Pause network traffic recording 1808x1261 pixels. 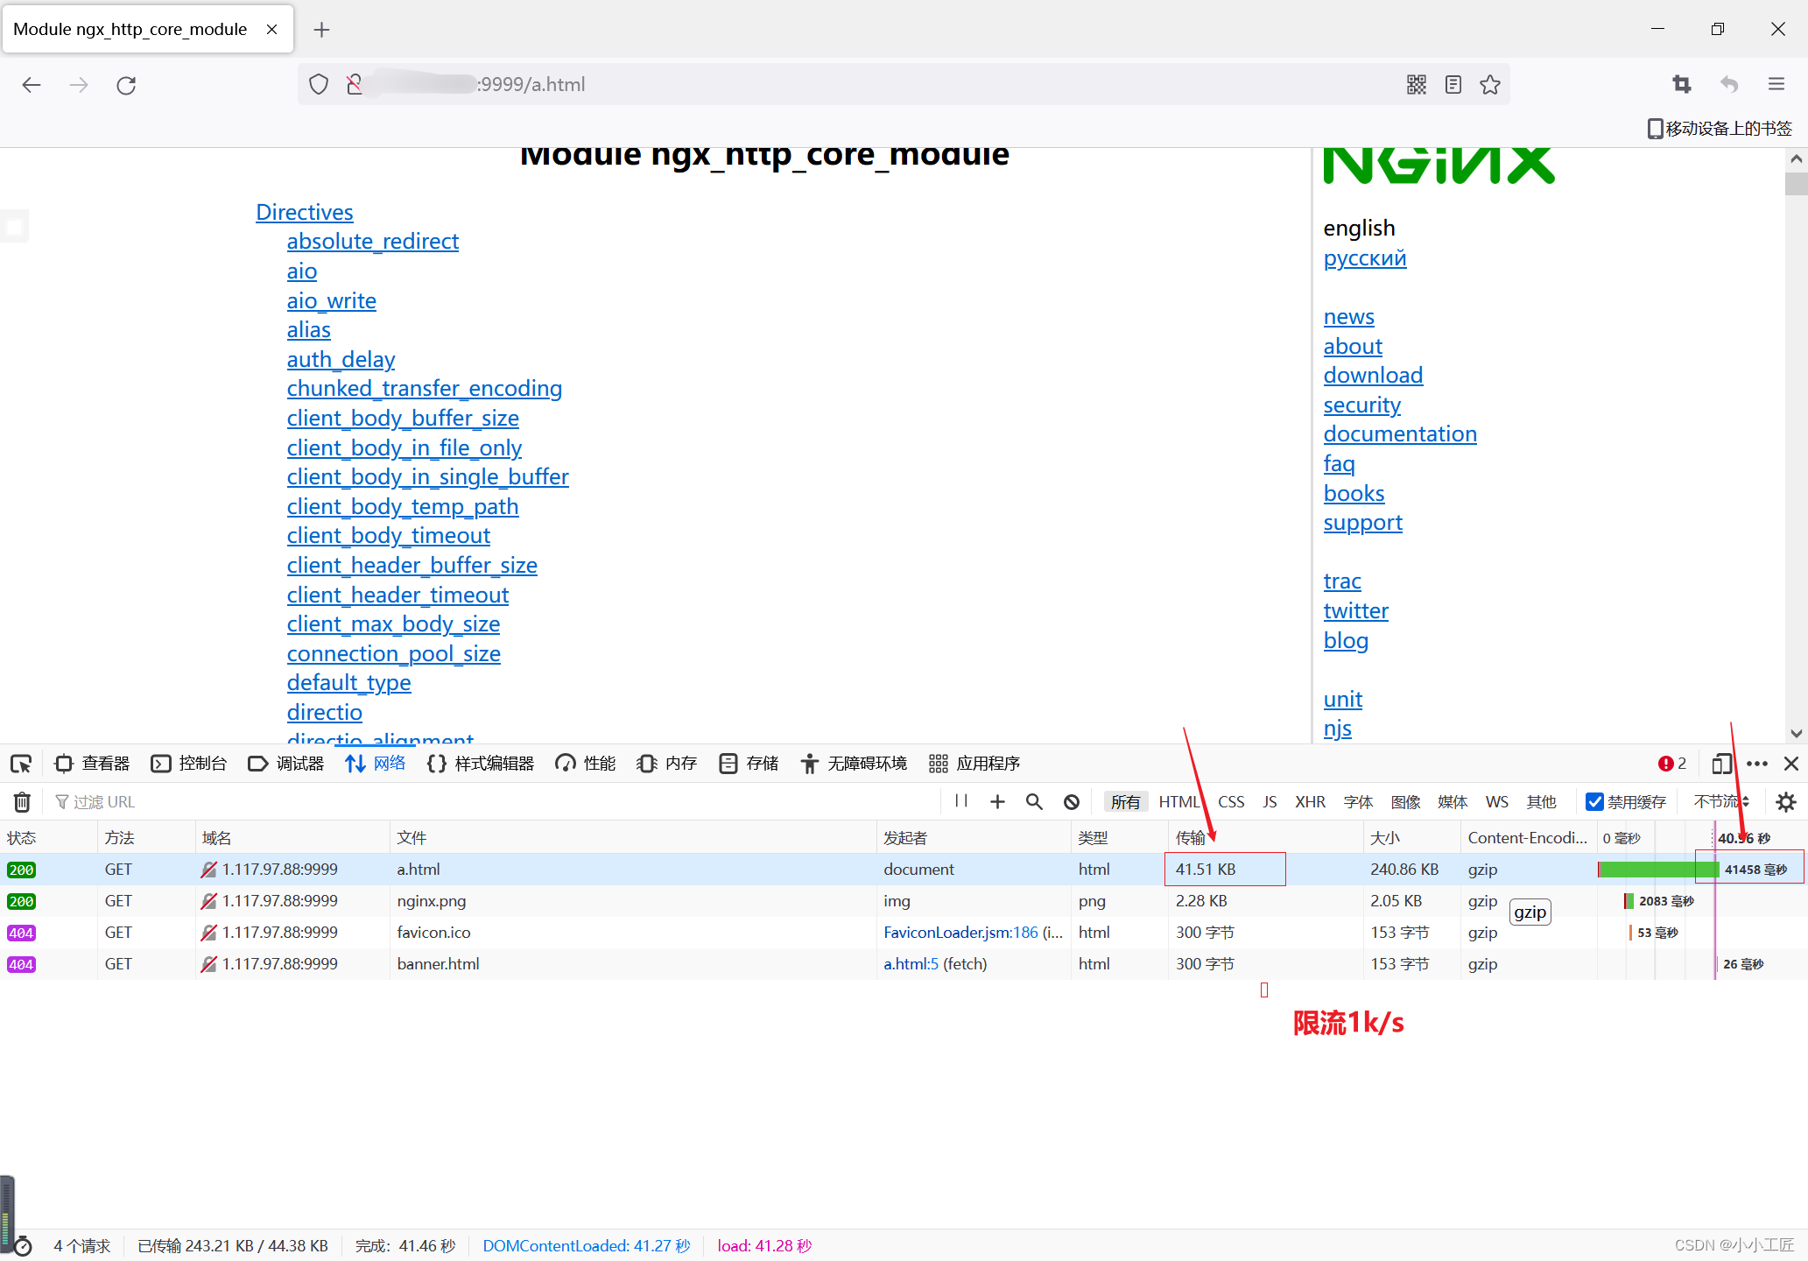point(960,801)
